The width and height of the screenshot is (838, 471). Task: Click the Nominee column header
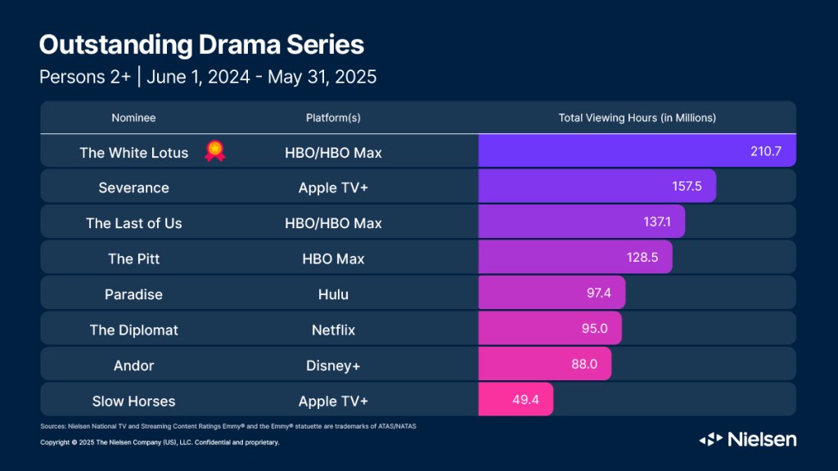coord(133,118)
